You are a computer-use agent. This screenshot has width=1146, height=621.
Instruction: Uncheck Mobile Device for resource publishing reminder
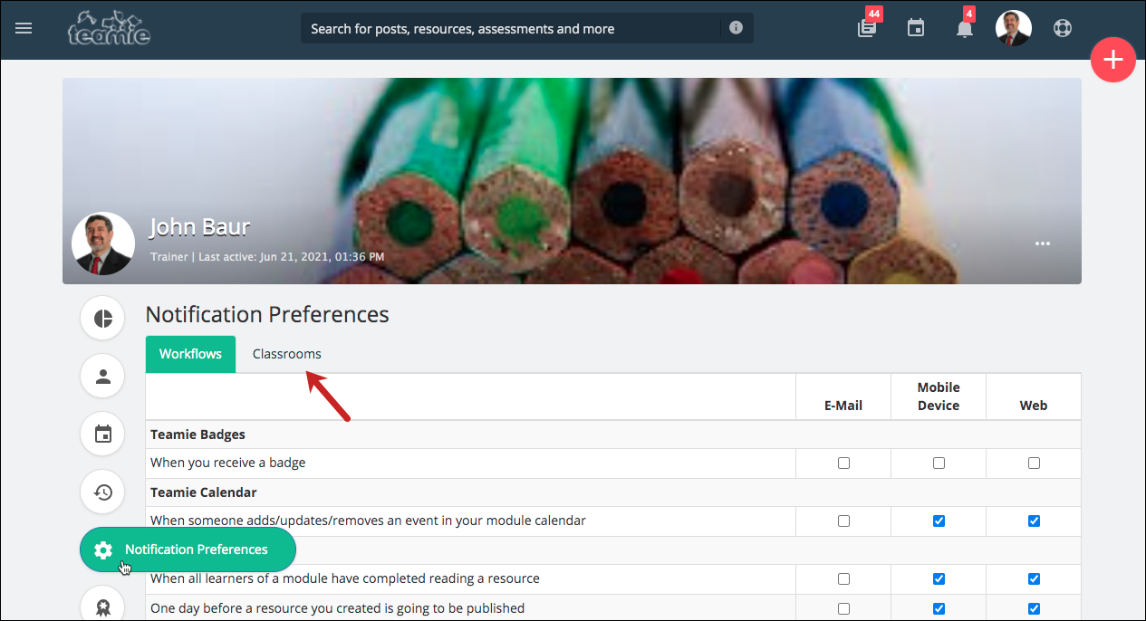[939, 608]
